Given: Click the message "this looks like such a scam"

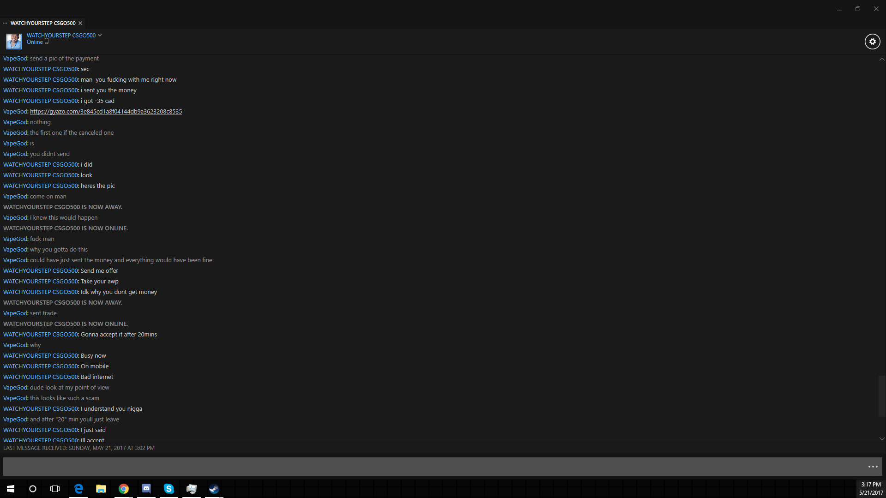Looking at the screenshot, I should coord(65,398).
